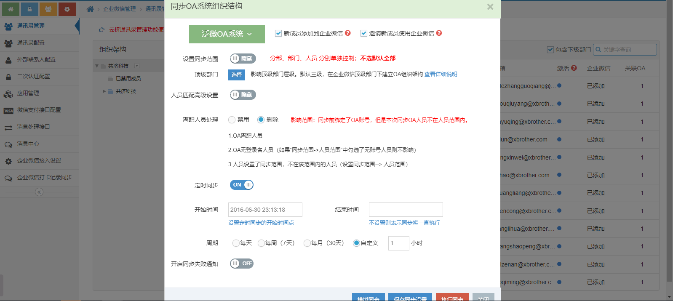Viewport: 673px width, 301px height.
Task: Select the 禁用 radio for 离职人员处理
Action: pyautogui.click(x=232, y=120)
